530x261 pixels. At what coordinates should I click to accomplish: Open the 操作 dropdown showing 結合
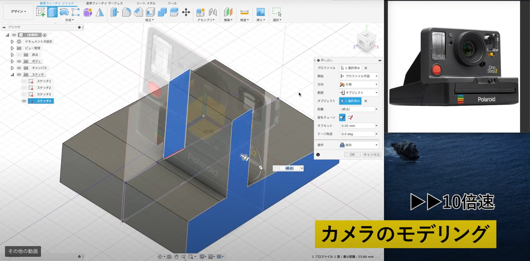(359, 145)
